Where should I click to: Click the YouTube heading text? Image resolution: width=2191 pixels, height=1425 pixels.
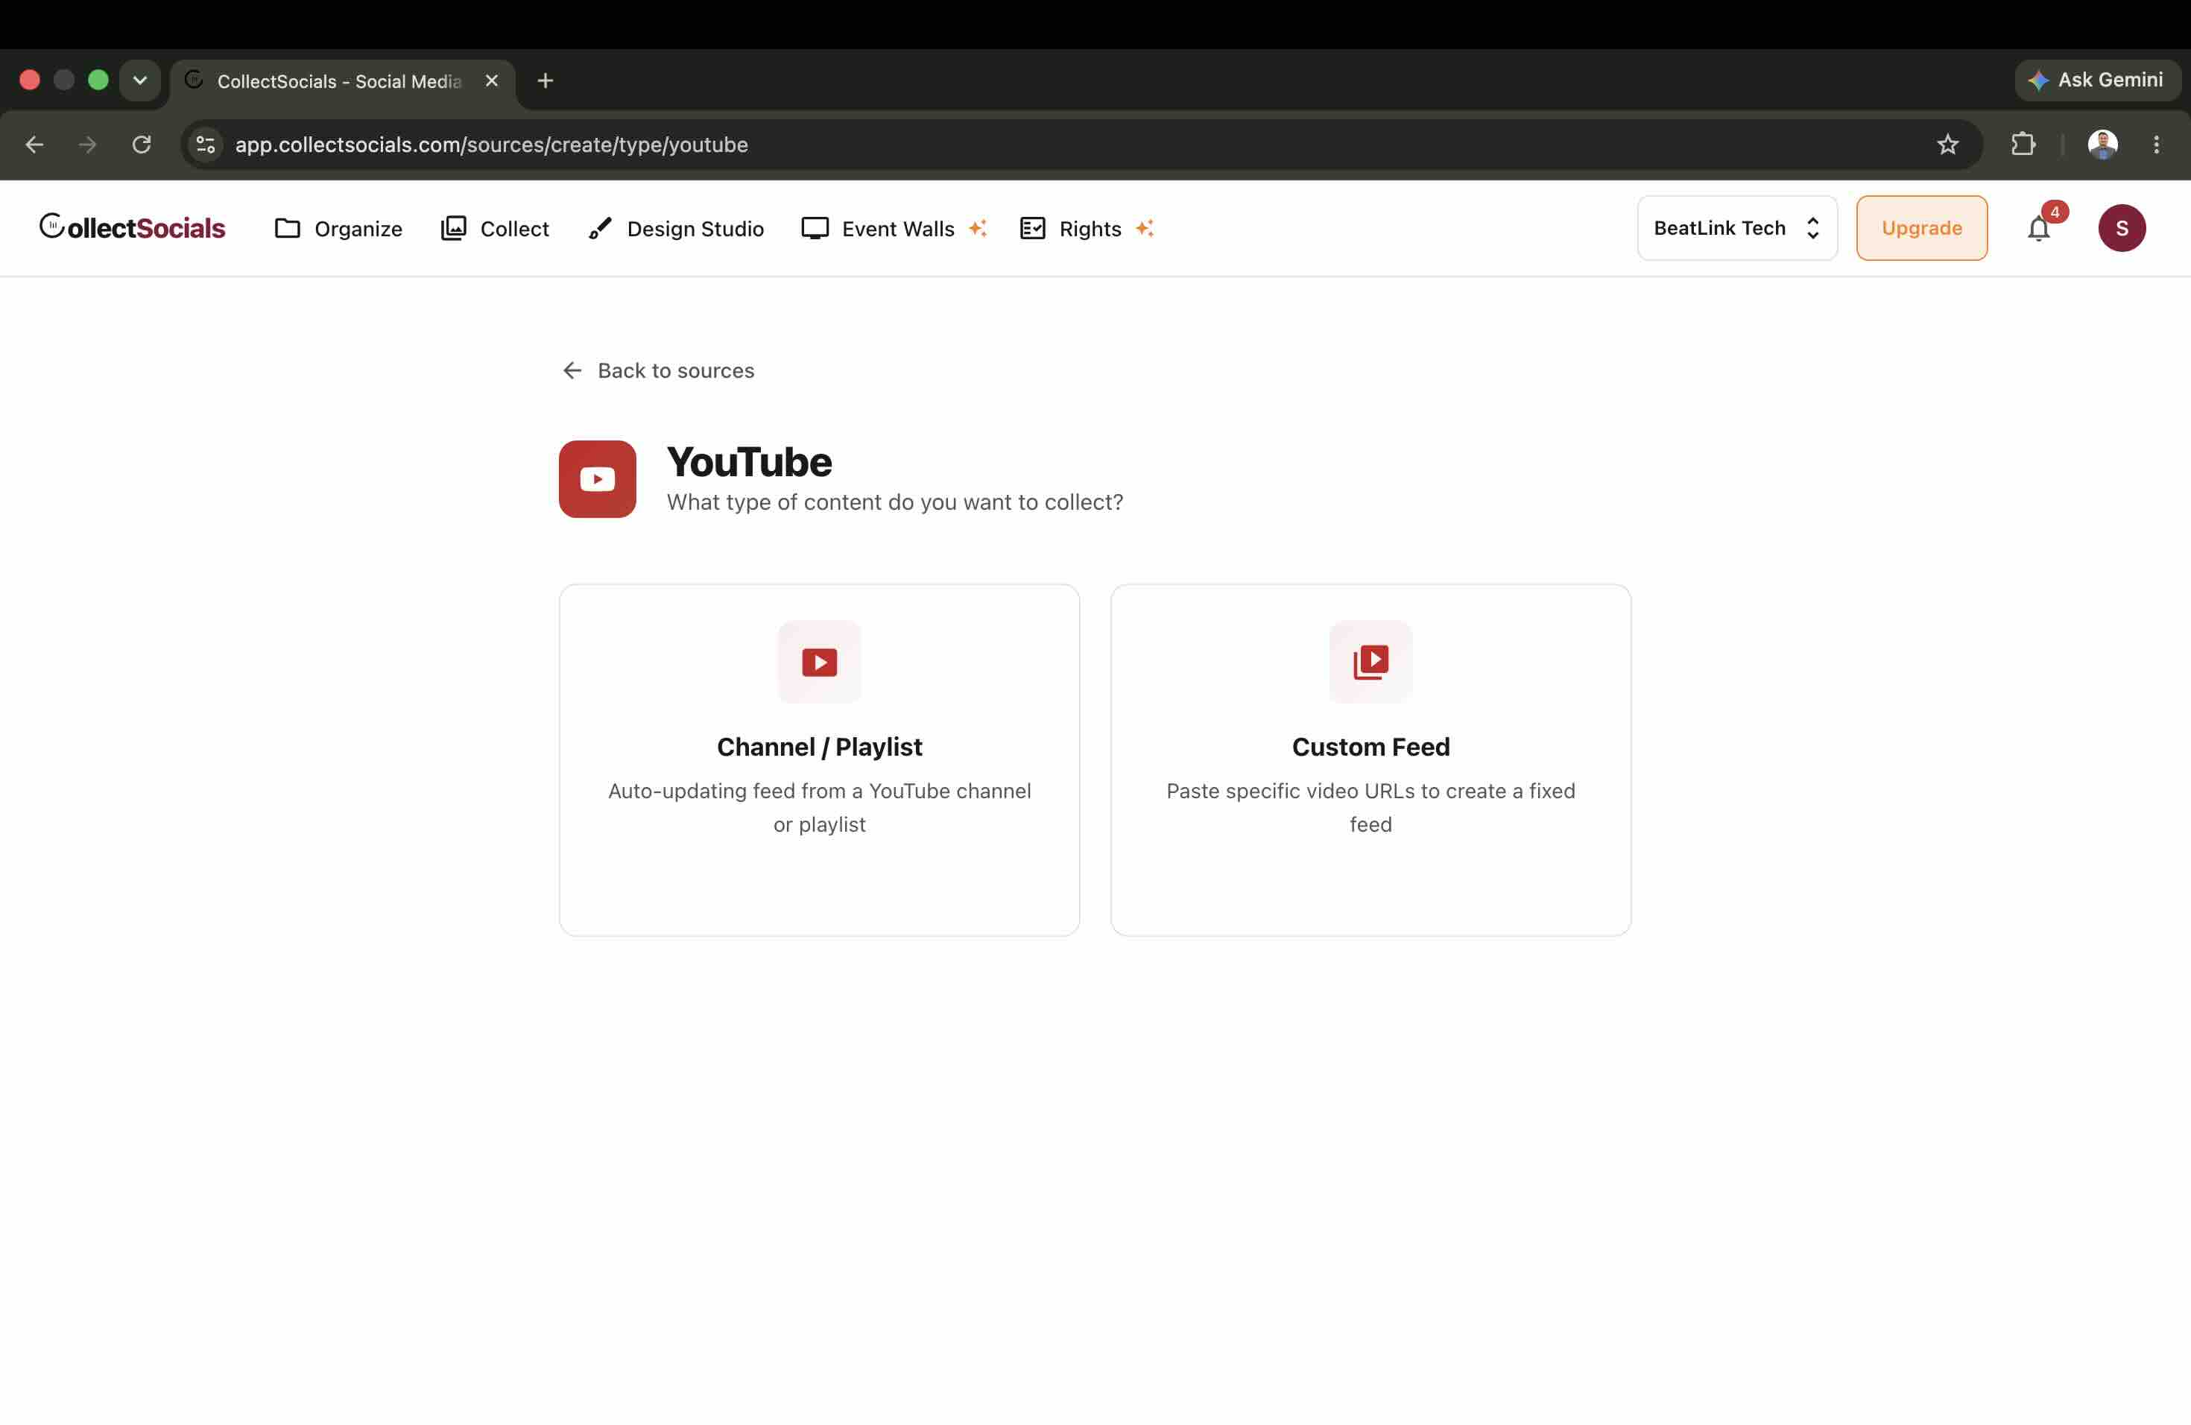[x=750, y=461]
